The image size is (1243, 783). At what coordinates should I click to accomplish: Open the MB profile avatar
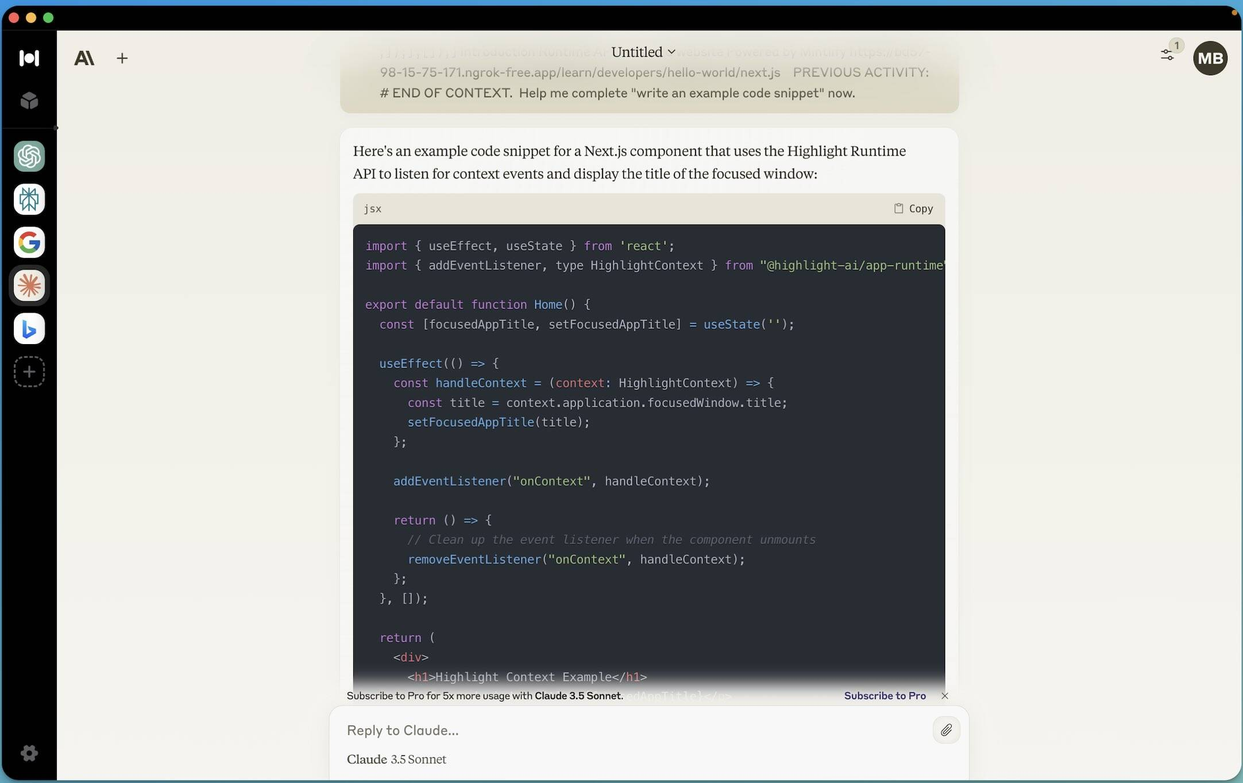(x=1210, y=58)
